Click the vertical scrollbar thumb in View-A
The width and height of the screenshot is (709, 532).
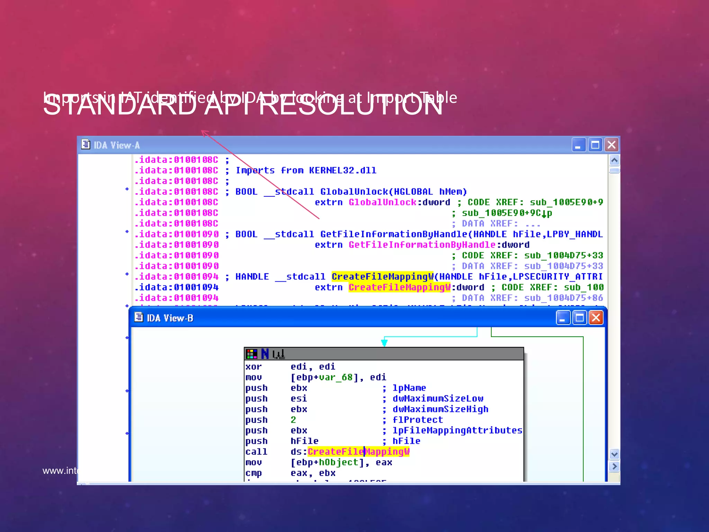coord(614,170)
